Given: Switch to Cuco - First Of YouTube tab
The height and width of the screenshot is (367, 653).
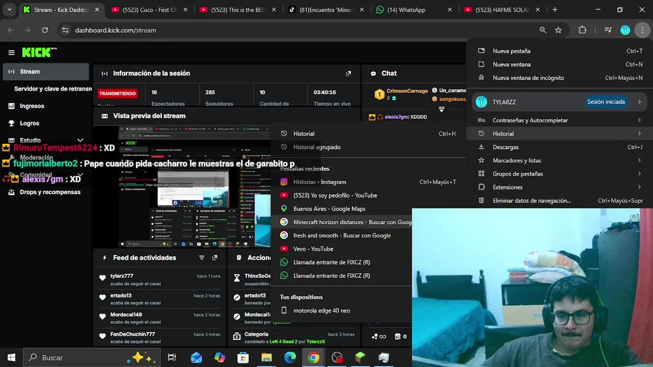Looking at the screenshot, I should [x=149, y=10].
